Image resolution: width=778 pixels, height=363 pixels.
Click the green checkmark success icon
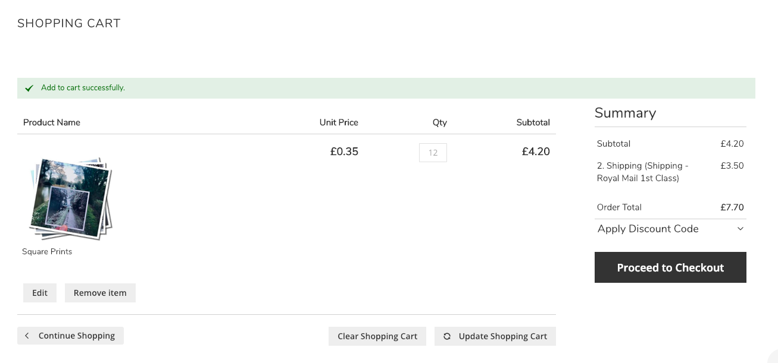pos(29,88)
